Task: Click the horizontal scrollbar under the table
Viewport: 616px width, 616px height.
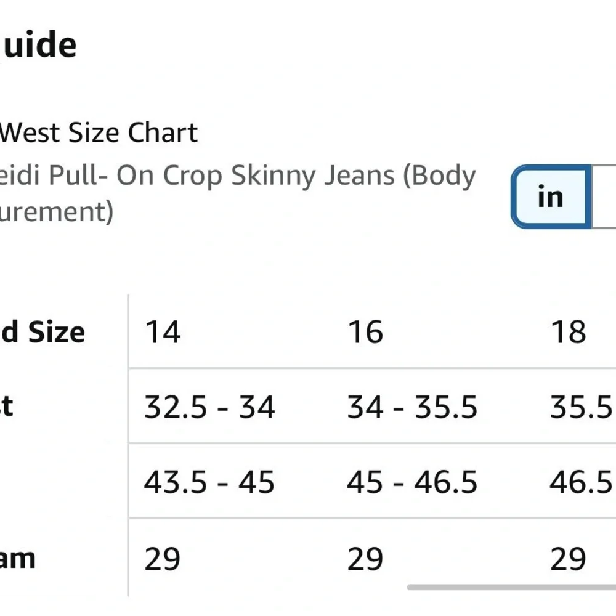Action: (511, 587)
